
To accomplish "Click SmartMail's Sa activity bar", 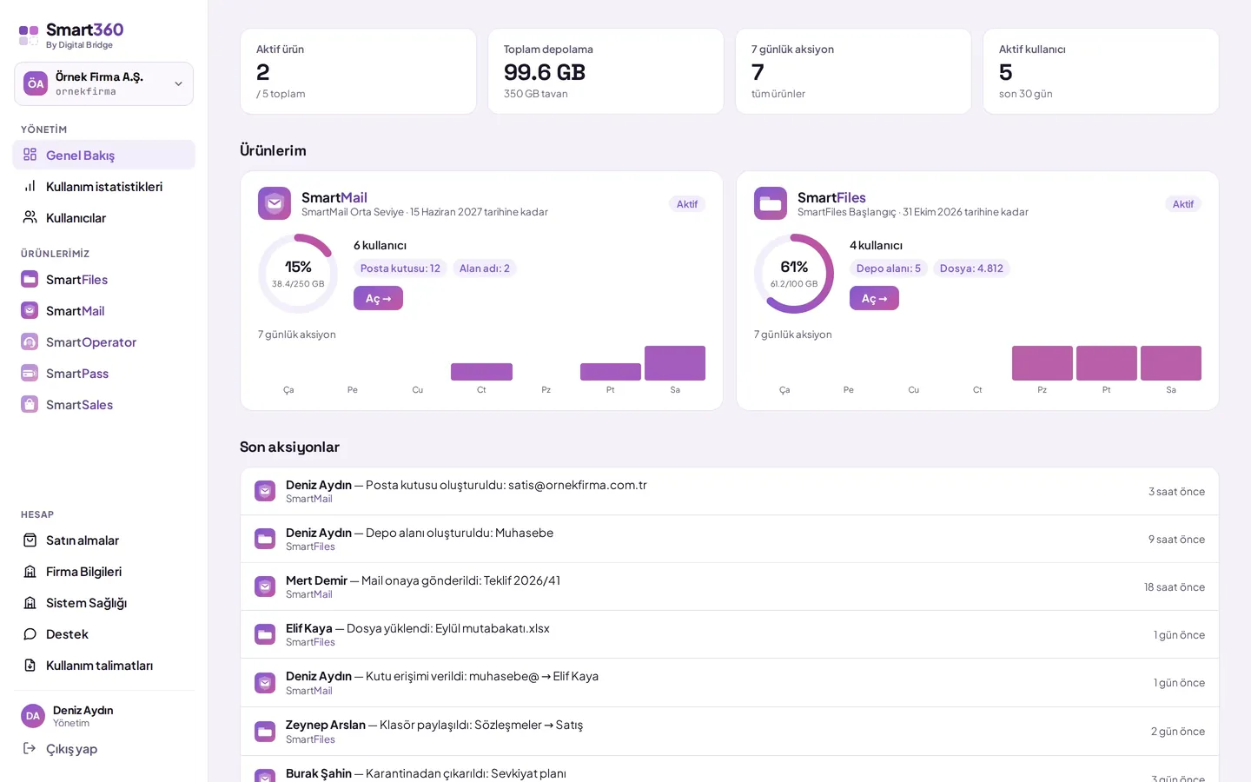I will click(x=675, y=363).
